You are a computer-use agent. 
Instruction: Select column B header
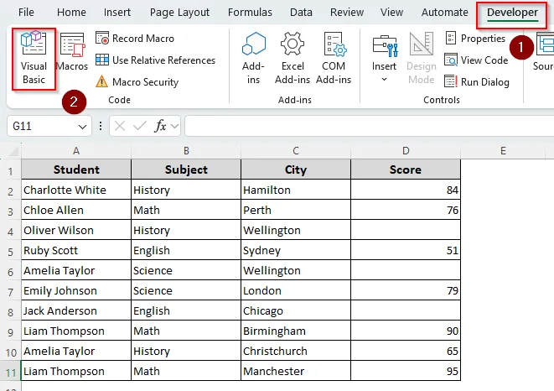tap(186, 151)
